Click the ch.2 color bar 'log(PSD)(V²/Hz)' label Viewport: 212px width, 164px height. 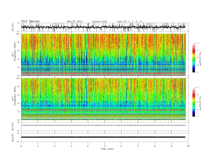[200, 103]
